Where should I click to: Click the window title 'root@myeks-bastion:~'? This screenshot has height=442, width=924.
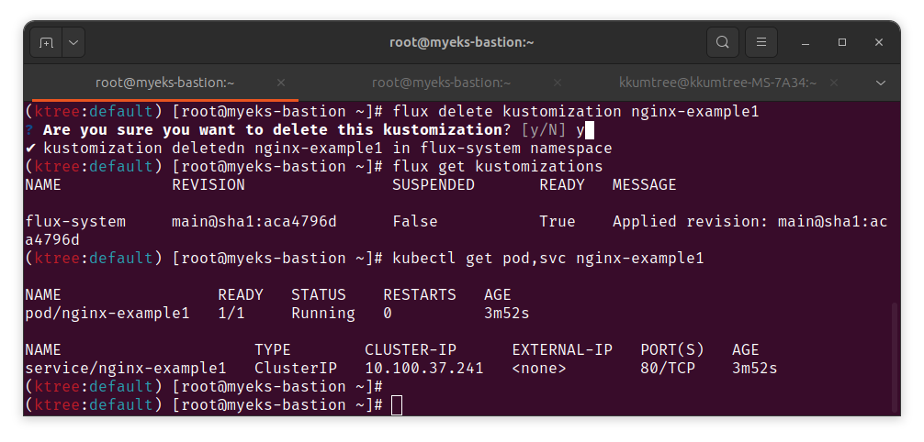pos(461,42)
